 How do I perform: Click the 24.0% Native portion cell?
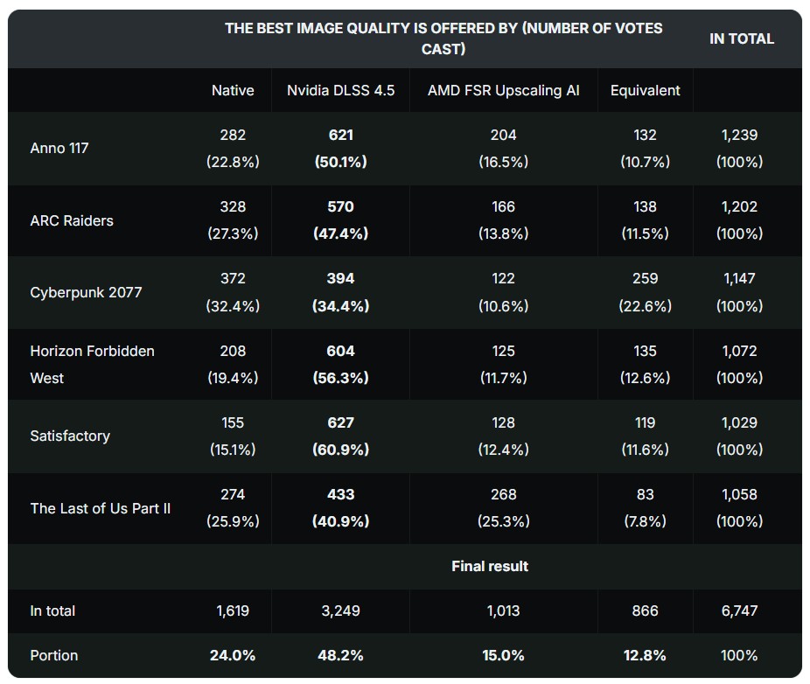pos(233,655)
